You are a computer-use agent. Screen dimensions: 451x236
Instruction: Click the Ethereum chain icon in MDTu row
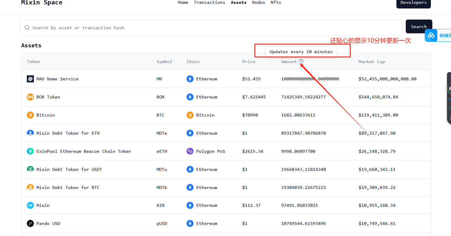tap(190, 169)
